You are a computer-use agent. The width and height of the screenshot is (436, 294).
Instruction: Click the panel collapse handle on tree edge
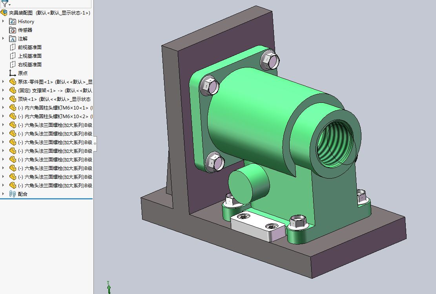[x=95, y=144]
